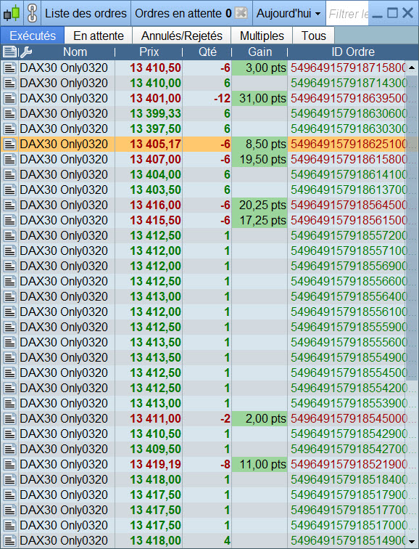
Task: Open detail icon for order at 13 409,50
Action: pyautogui.click(x=9, y=449)
